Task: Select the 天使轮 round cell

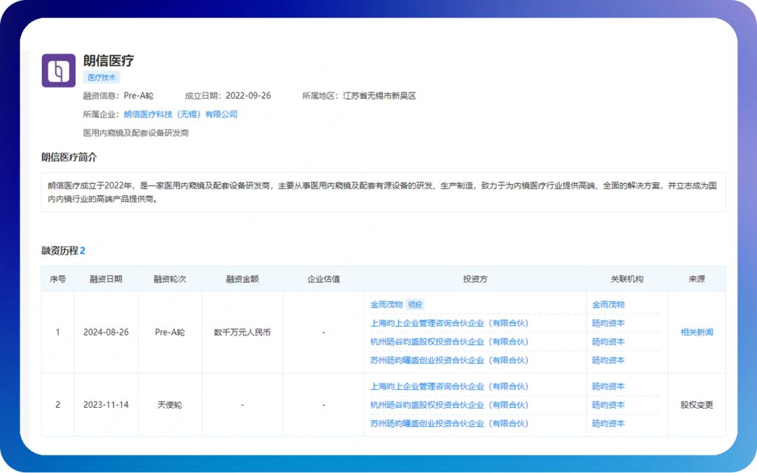Action: click(170, 405)
